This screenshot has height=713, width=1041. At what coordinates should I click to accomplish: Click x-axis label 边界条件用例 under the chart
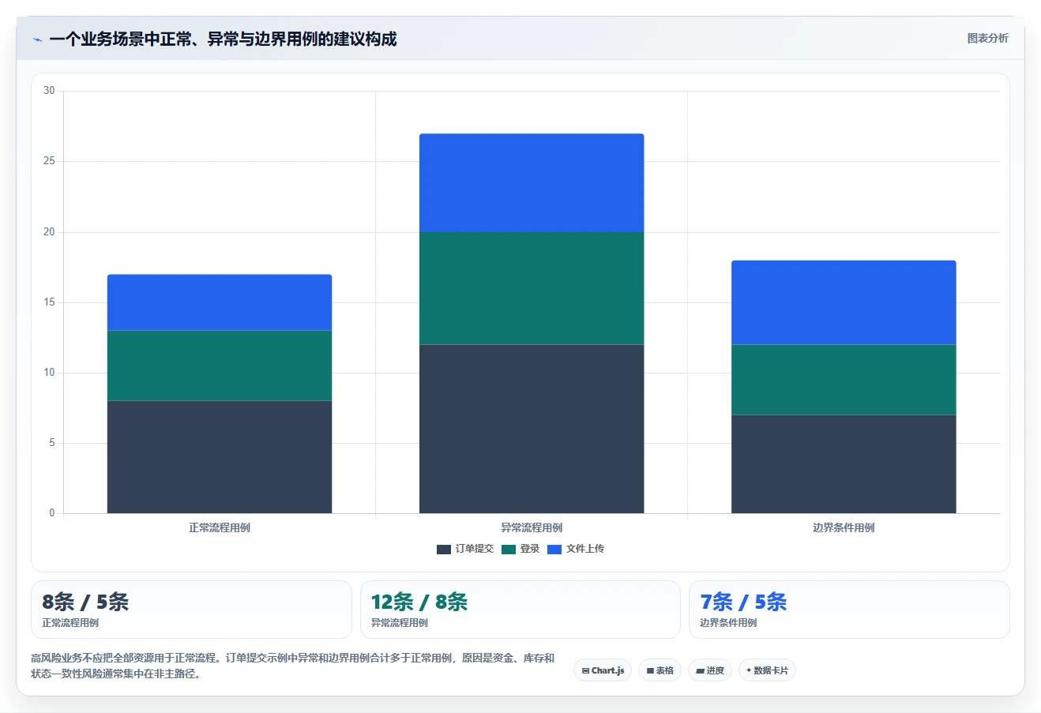844,527
